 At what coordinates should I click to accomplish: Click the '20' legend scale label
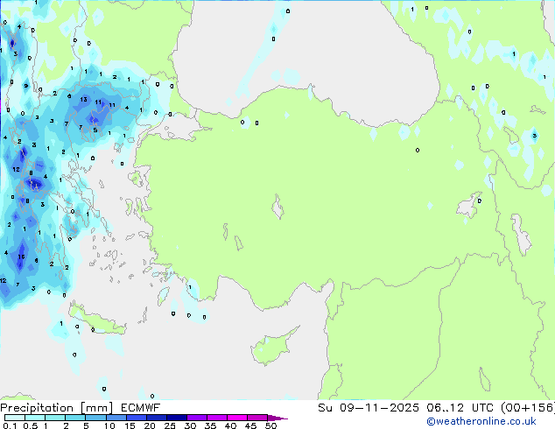pyautogui.click(x=150, y=425)
